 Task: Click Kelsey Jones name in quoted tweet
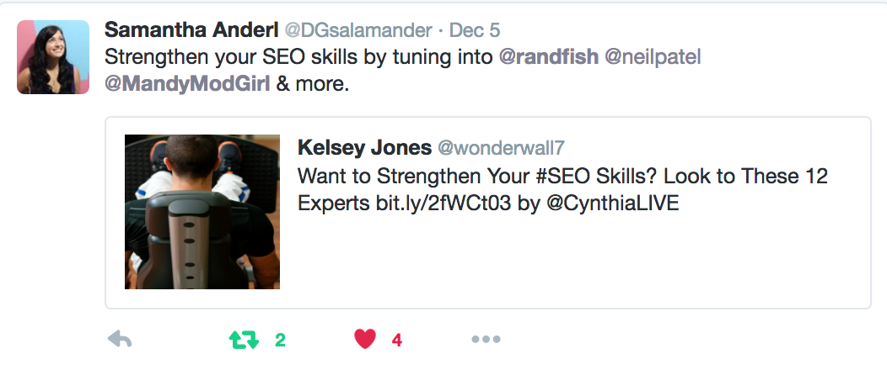[363, 148]
